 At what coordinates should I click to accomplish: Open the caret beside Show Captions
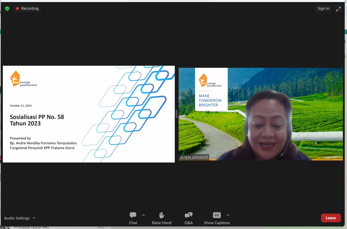pyautogui.click(x=228, y=215)
